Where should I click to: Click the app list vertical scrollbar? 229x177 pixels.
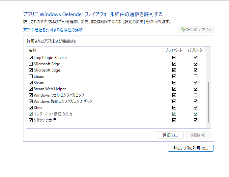pos(208,102)
